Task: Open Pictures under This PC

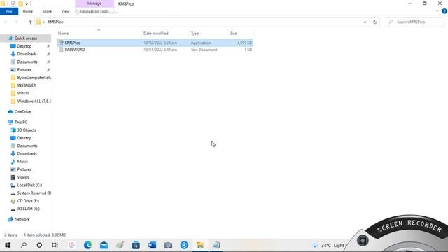Action: (24, 169)
